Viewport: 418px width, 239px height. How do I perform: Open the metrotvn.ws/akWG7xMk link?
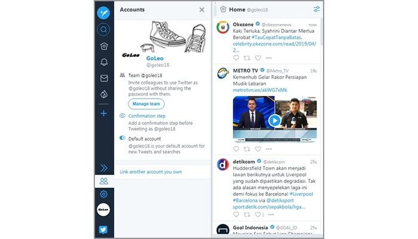click(260, 90)
